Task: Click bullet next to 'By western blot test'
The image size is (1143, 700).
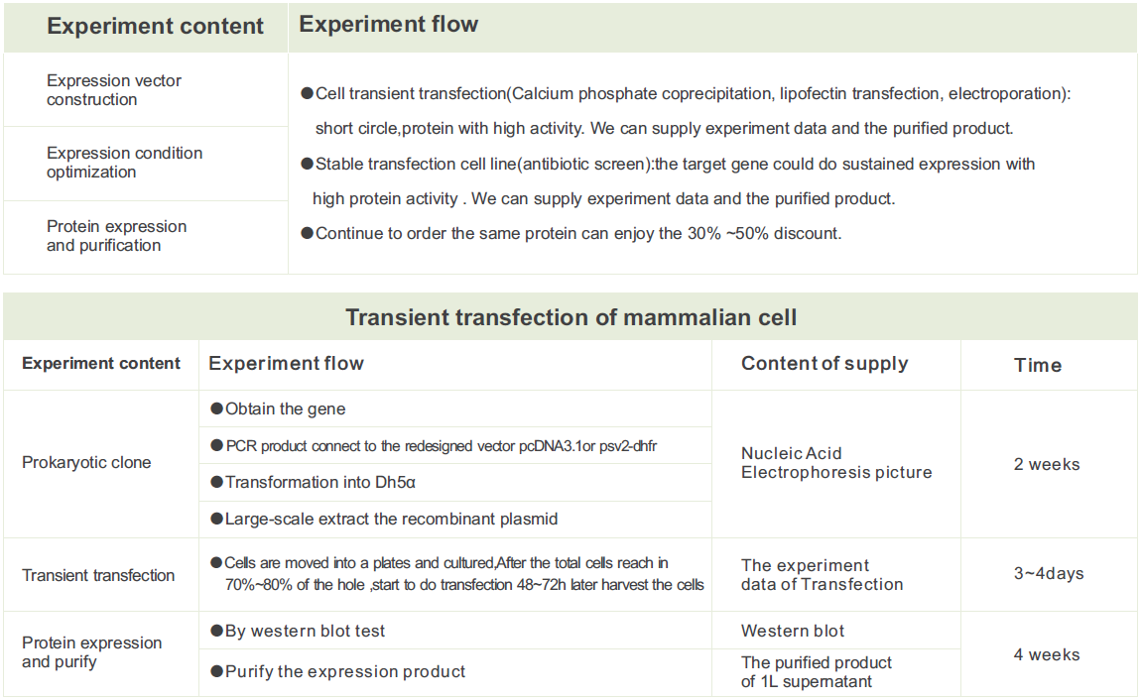Action: pos(216,631)
